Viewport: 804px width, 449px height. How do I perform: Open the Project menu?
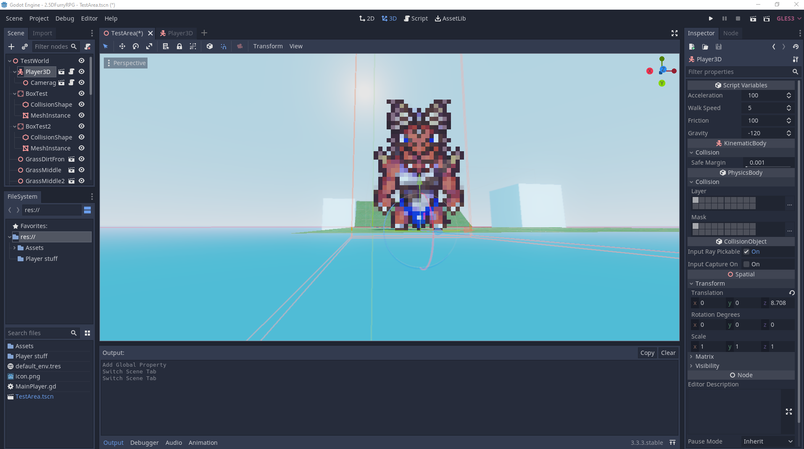(39, 18)
